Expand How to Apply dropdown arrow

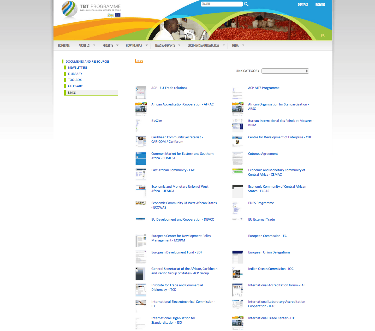click(147, 45)
